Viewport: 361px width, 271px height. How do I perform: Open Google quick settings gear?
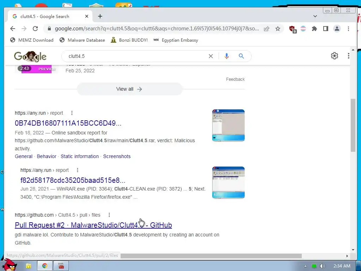pyautogui.click(x=334, y=56)
